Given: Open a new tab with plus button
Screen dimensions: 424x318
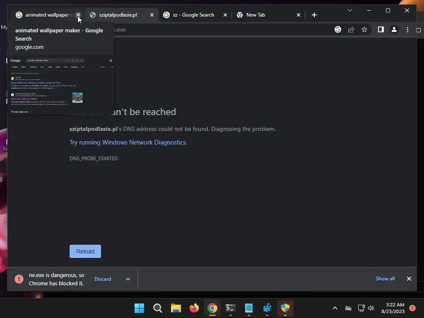Looking at the screenshot, I should (x=314, y=15).
